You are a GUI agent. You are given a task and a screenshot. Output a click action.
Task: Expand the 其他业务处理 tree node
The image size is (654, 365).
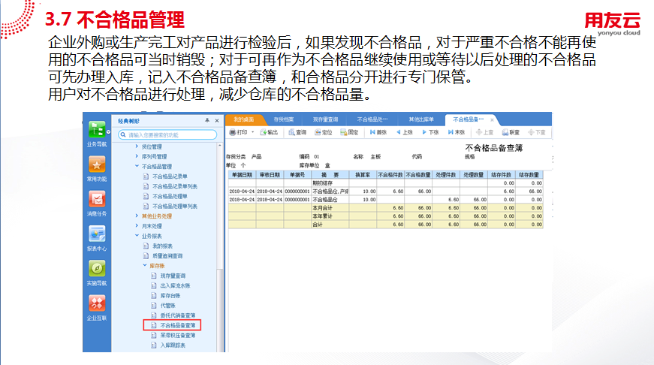(136, 216)
